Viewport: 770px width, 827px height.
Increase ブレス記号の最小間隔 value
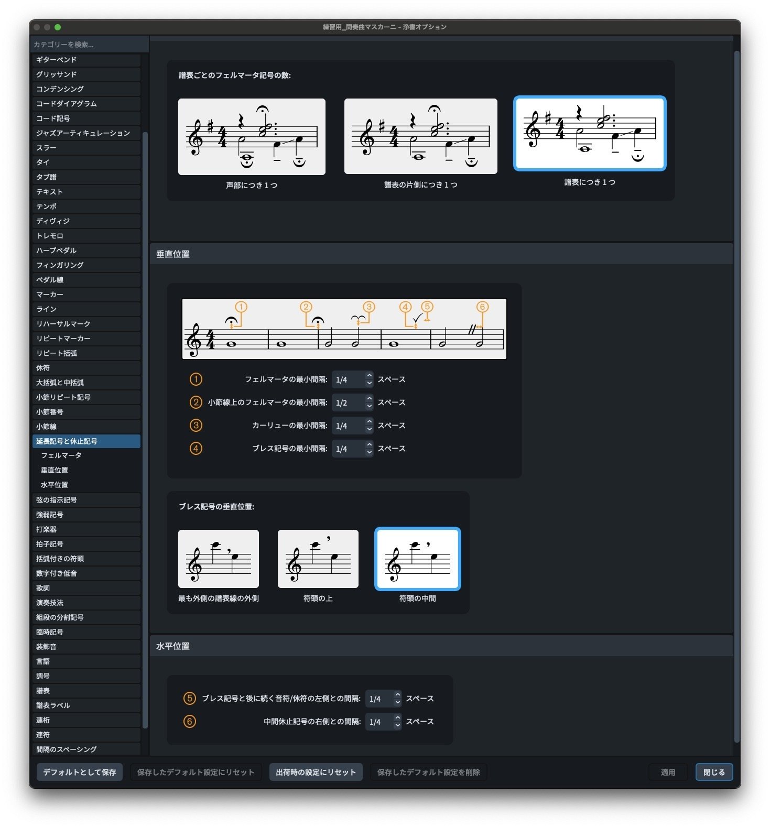pos(370,445)
